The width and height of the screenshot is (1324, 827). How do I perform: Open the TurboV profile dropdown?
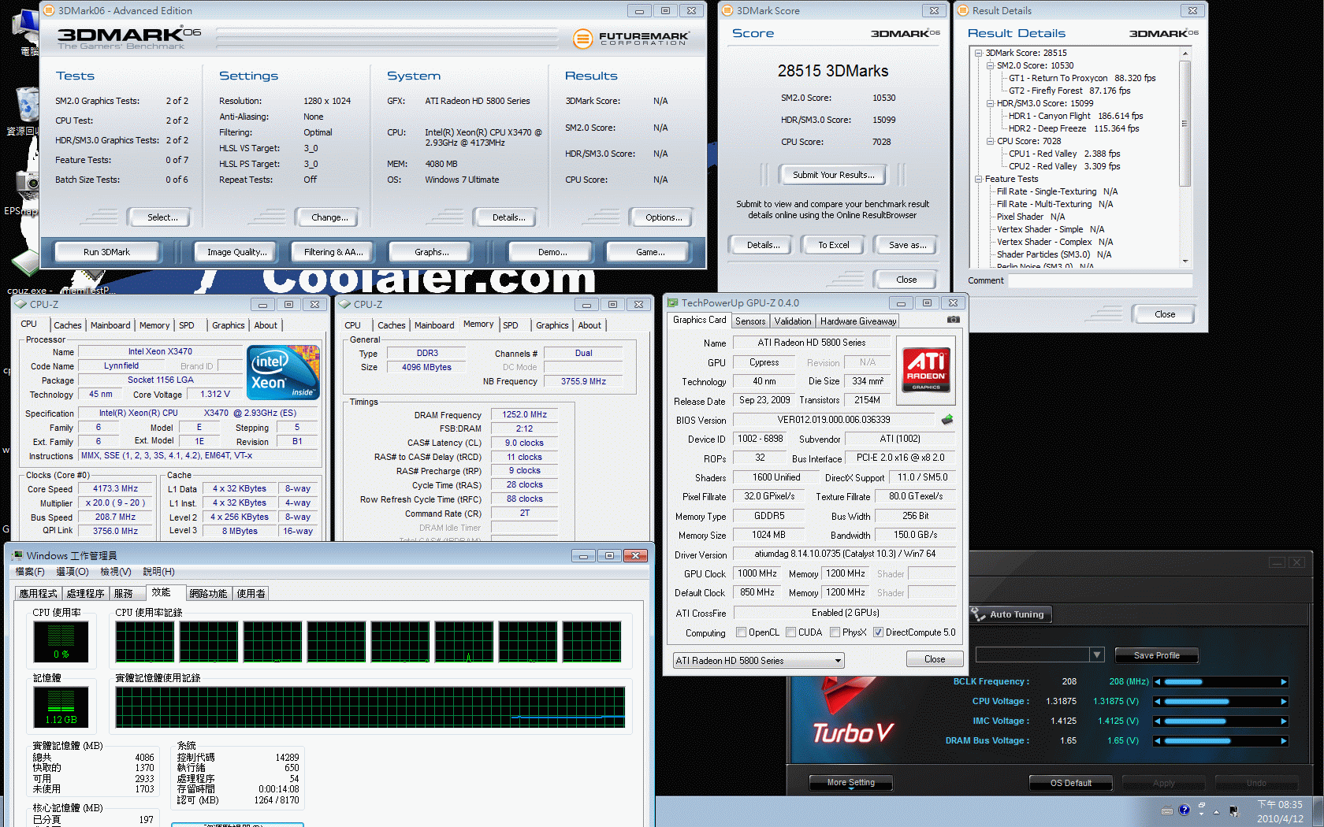pos(1096,655)
